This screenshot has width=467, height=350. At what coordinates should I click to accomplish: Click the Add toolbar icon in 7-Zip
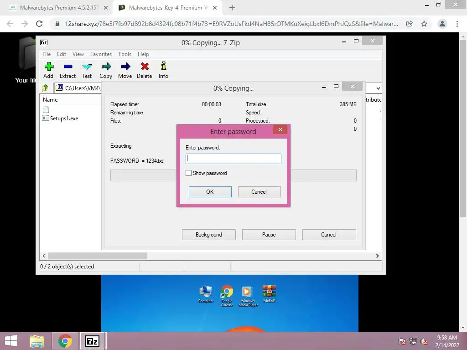coord(49,67)
